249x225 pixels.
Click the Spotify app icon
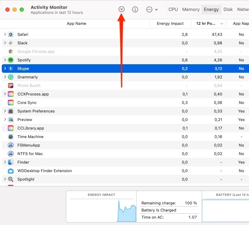click(x=11, y=60)
